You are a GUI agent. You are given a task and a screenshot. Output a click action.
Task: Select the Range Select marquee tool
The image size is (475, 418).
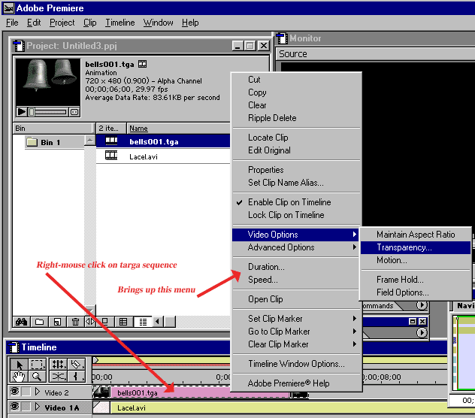[x=38, y=365]
